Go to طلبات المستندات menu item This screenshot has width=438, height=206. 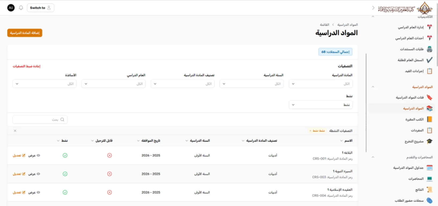tap(412, 49)
